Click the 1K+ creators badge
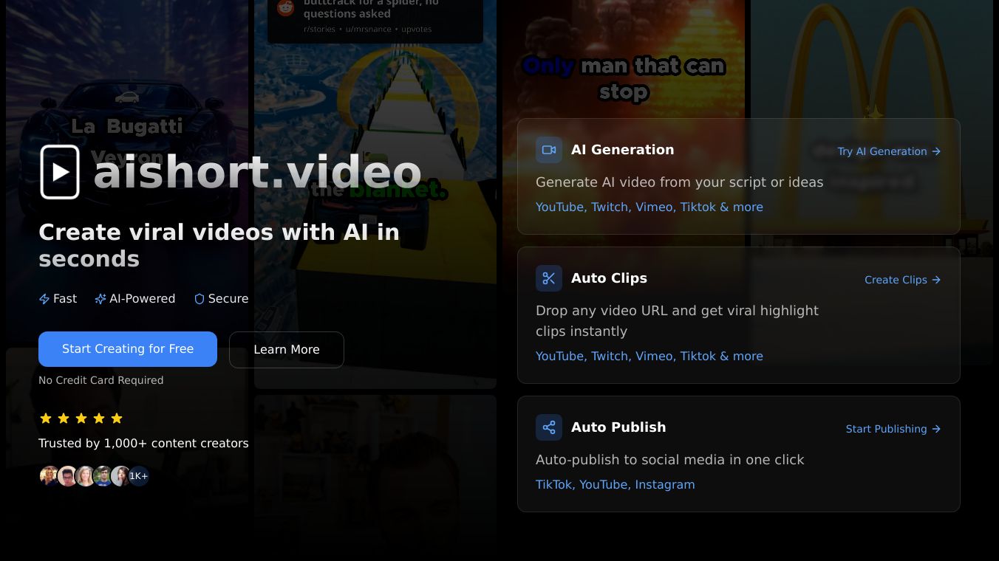Image resolution: width=999 pixels, height=561 pixels. [139, 476]
